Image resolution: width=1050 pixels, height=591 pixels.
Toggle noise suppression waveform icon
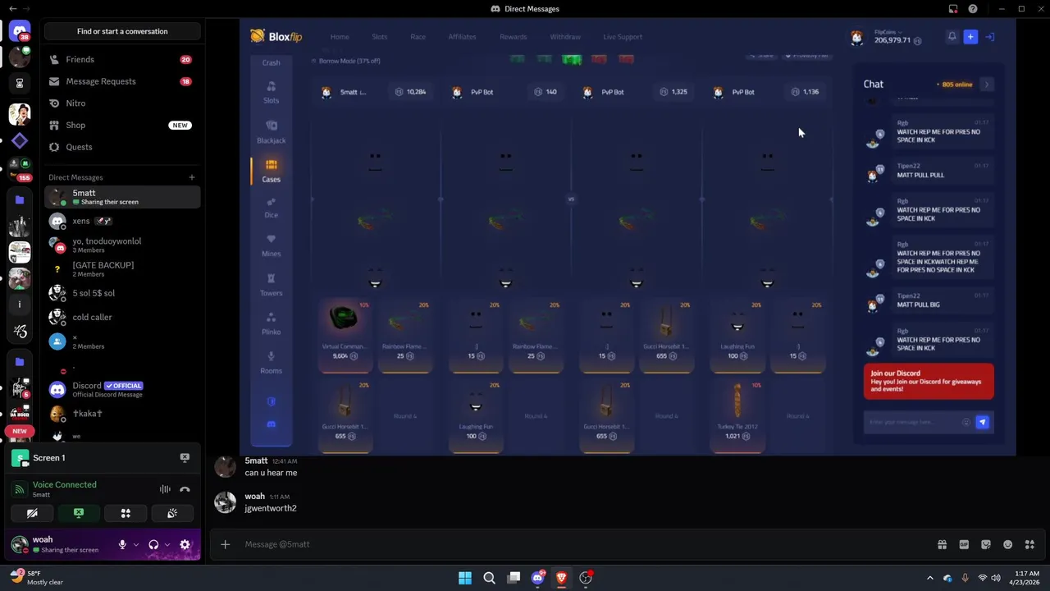pyautogui.click(x=165, y=489)
